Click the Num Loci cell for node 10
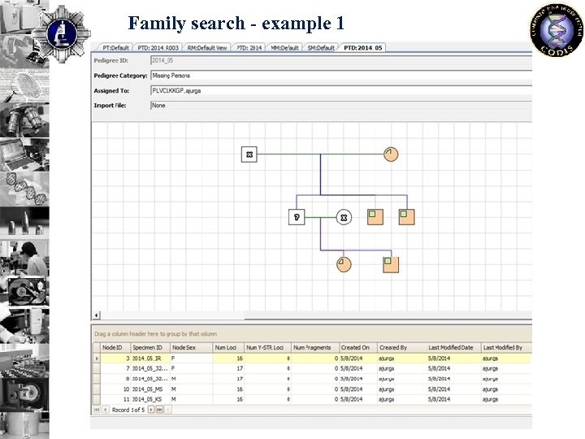This screenshot has height=439, width=585. pyautogui.click(x=228, y=389)
